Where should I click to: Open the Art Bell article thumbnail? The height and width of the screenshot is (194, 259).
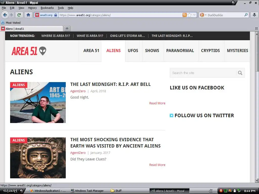click(38, 103)
